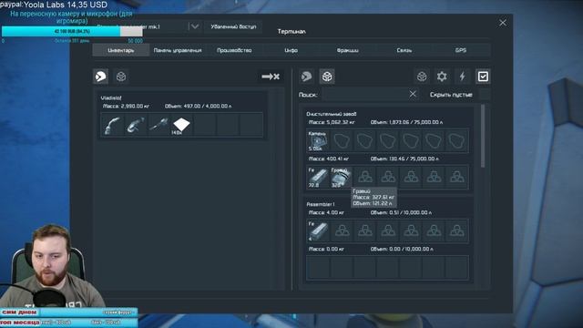Click the right inventory list scrollbar
583x328 pixels.
483,136
